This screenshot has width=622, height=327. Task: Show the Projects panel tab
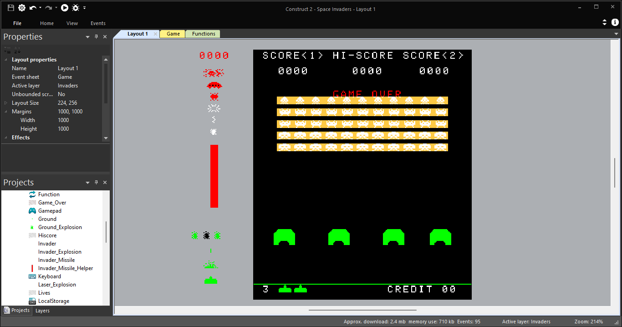17,311
